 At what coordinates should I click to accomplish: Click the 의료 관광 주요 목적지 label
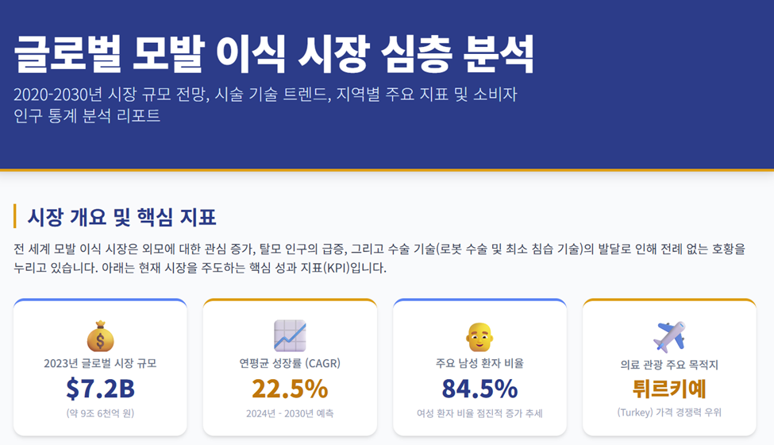pos(669,365)
